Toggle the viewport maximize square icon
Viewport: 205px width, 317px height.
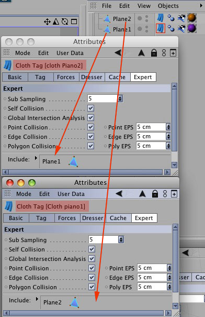74,21
